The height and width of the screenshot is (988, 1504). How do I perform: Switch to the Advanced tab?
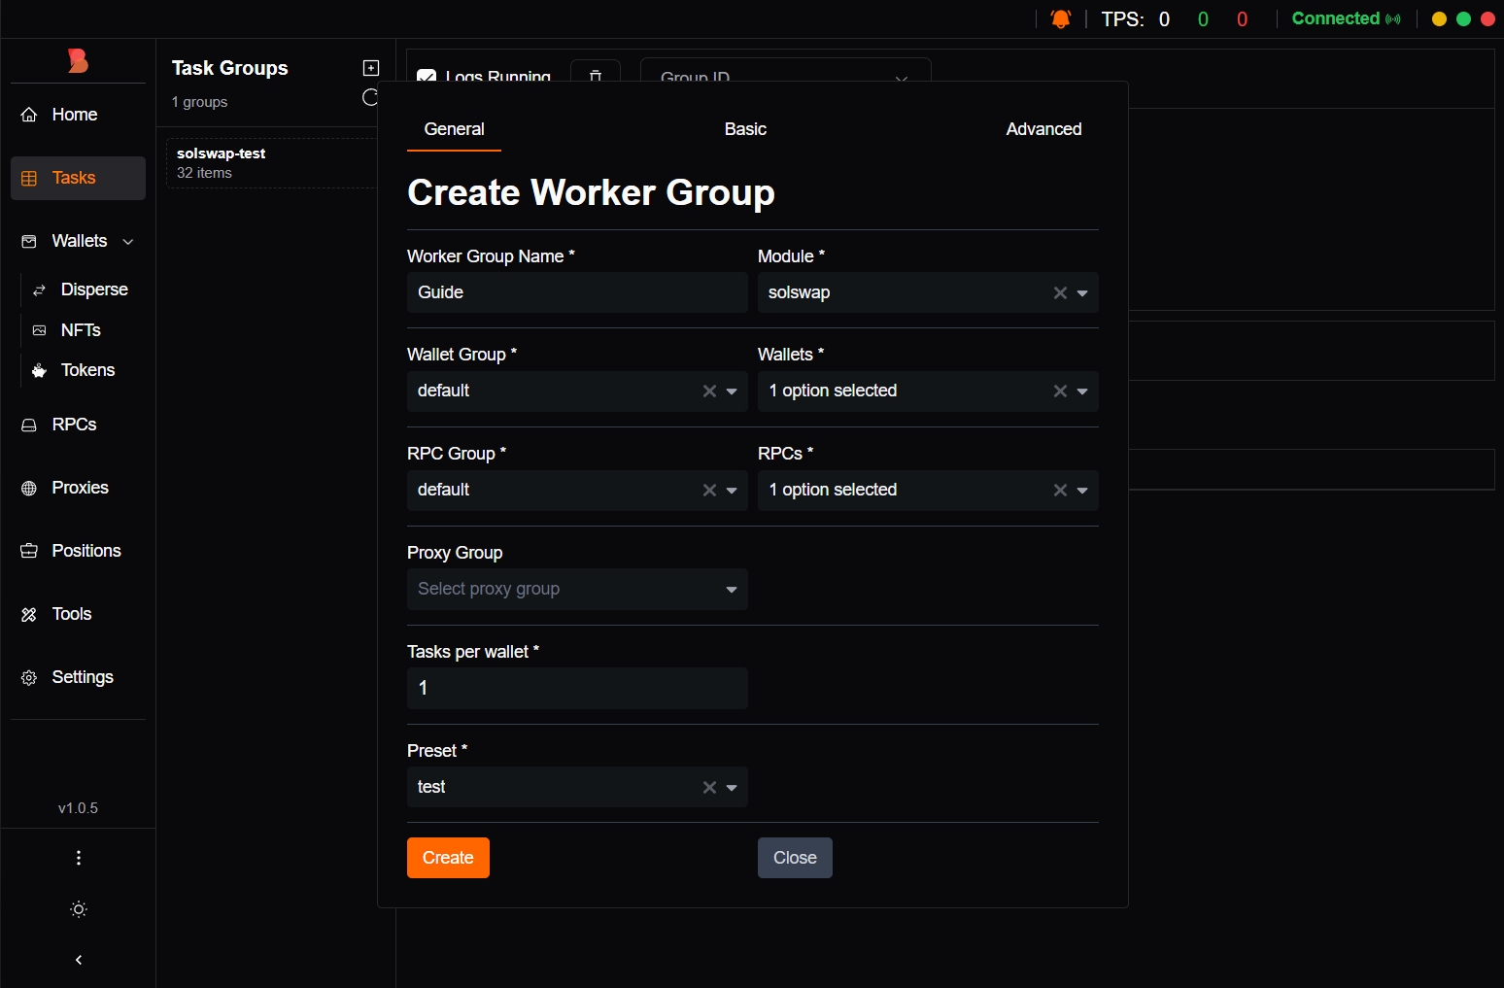[x=1043, y=129]
